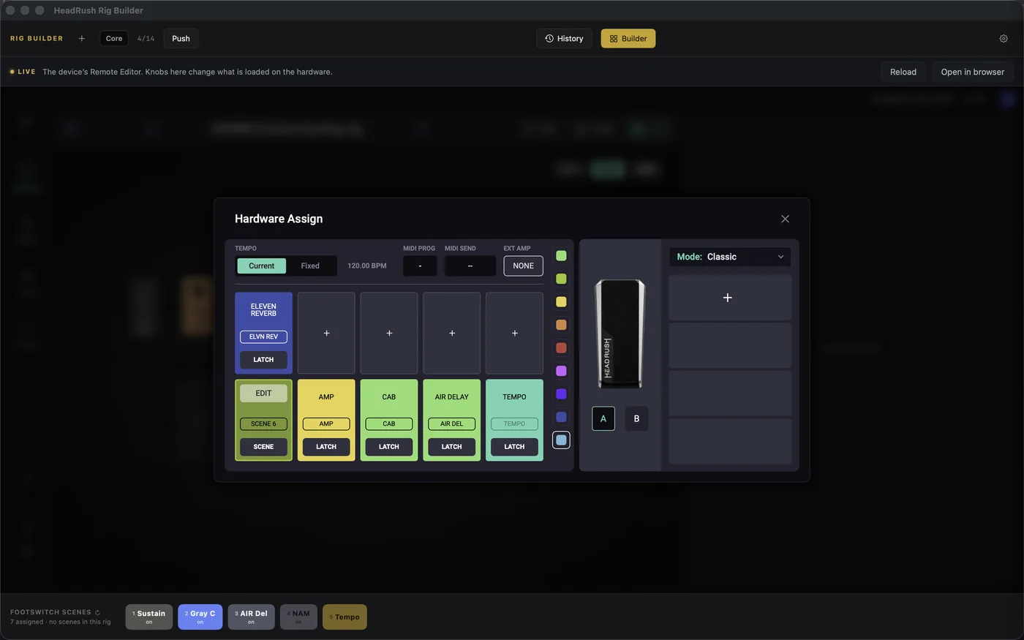Pick the light blue color swatch
Screen dimensions: 1024x640
coord(561,440)
